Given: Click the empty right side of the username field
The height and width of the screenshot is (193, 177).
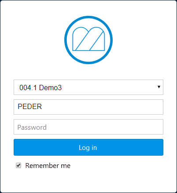Looking at the screenshot, I should (x=118, y=107).
